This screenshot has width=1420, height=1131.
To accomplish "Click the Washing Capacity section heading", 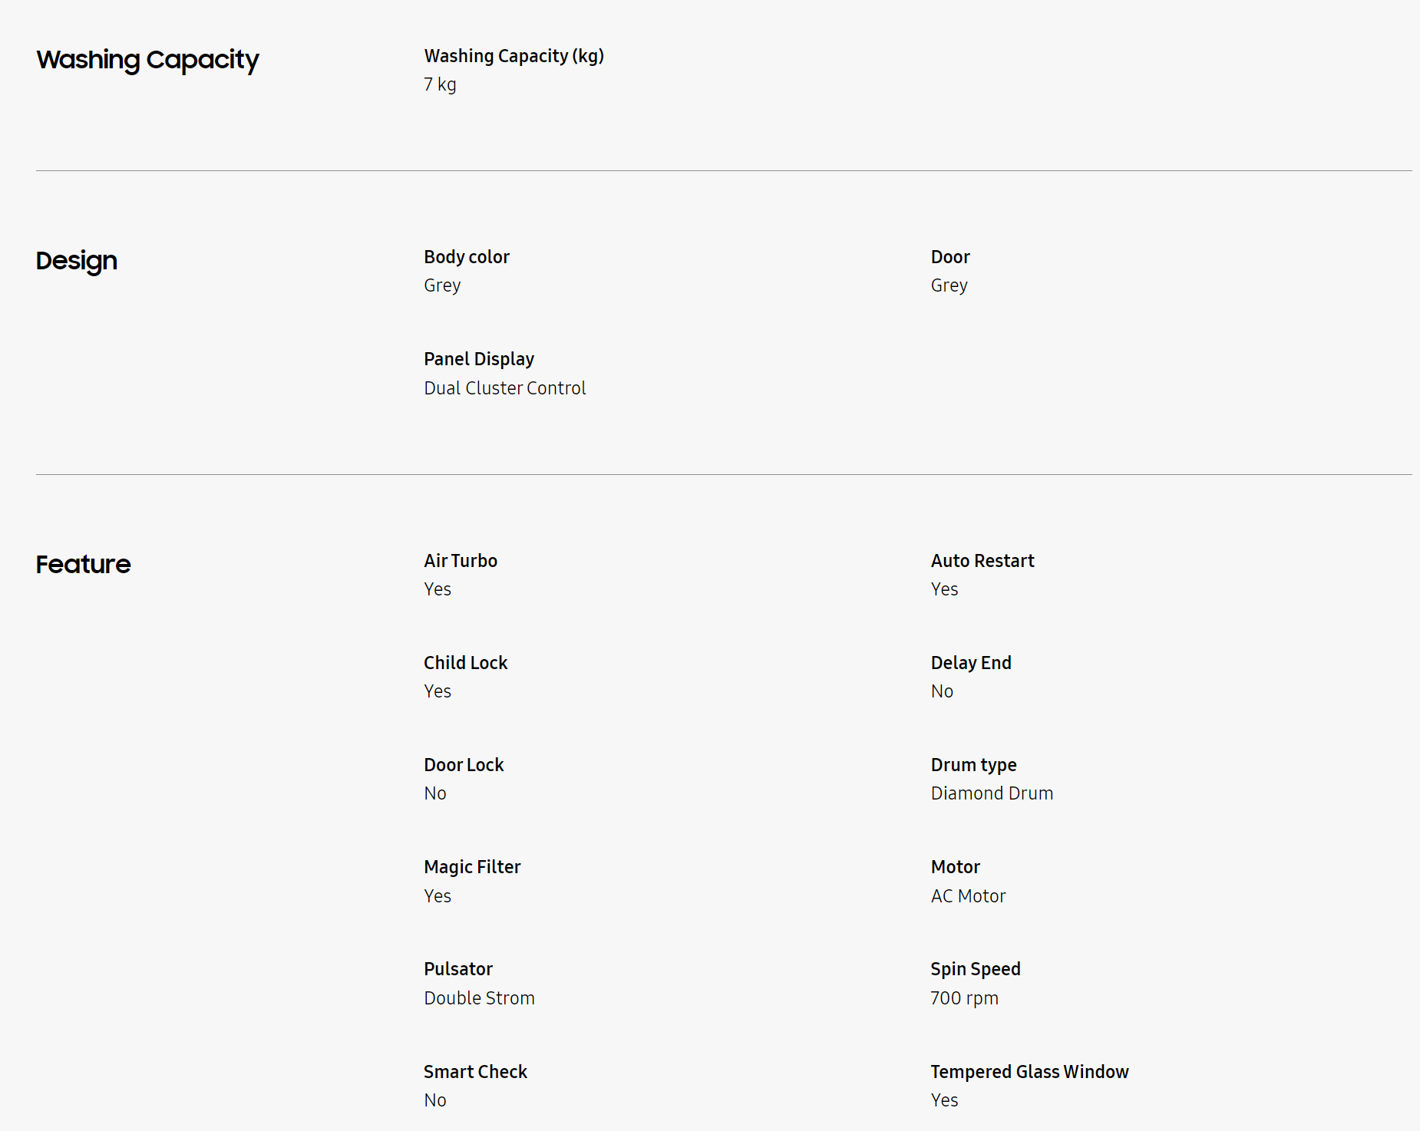I will 147,60.
